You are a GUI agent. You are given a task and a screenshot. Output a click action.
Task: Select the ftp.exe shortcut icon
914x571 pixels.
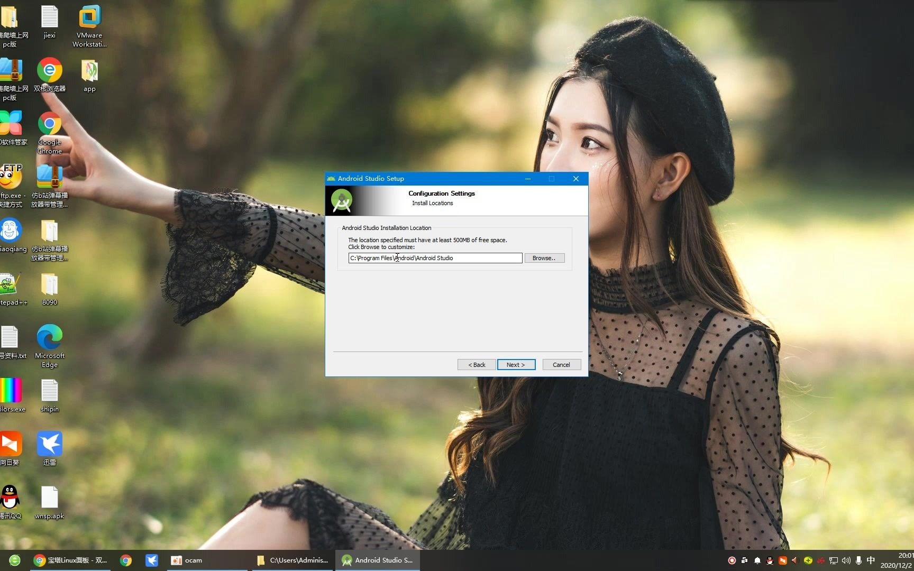coord(12,186)
